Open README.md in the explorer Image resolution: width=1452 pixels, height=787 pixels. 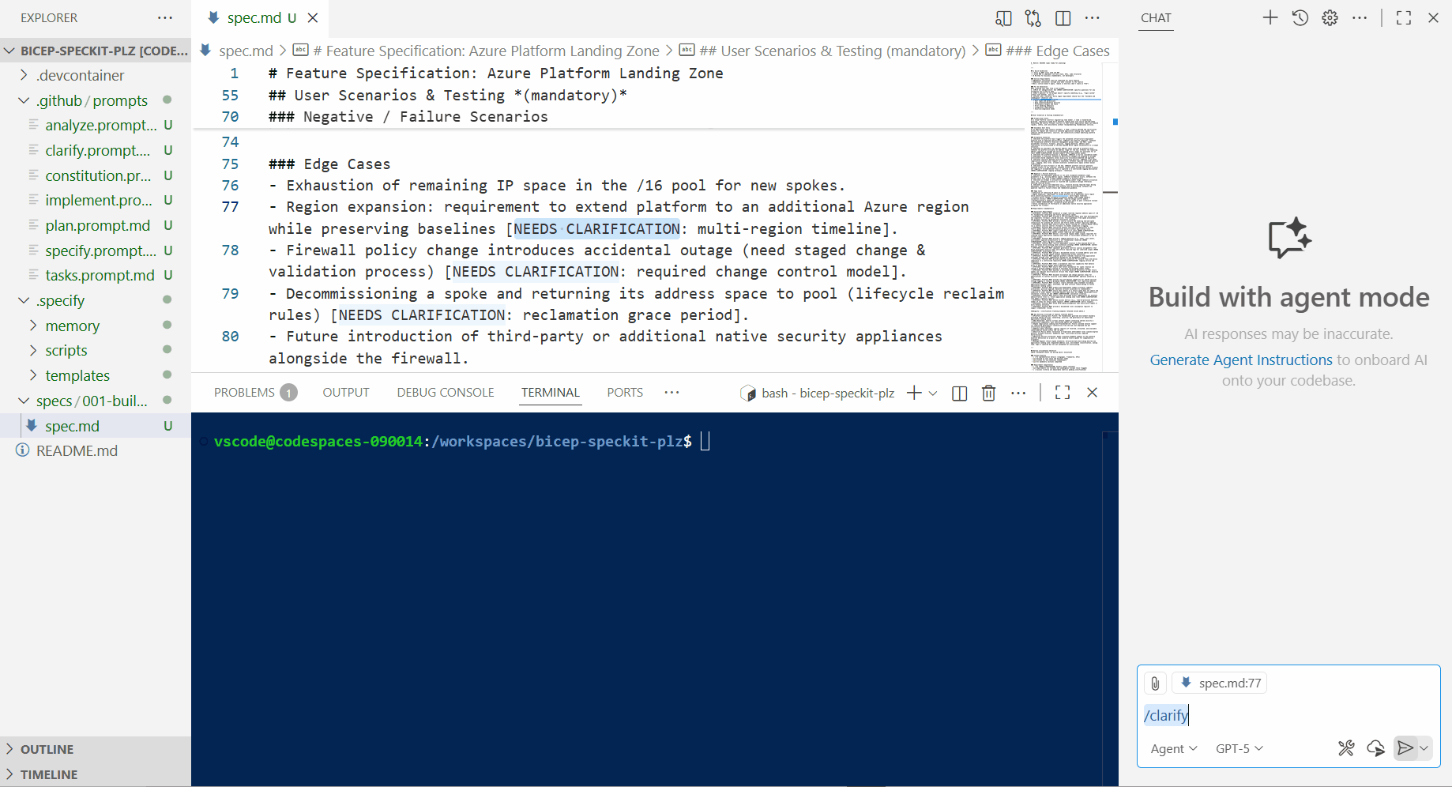click(x=77, y=450)
